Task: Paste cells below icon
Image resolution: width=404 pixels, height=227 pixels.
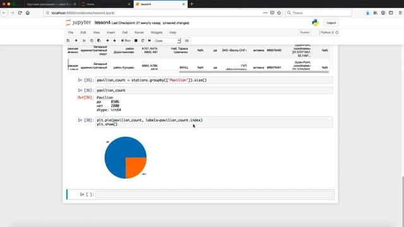Action: 99,40
